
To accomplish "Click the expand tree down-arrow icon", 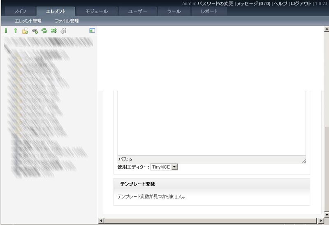I will (x=6, y=31).
